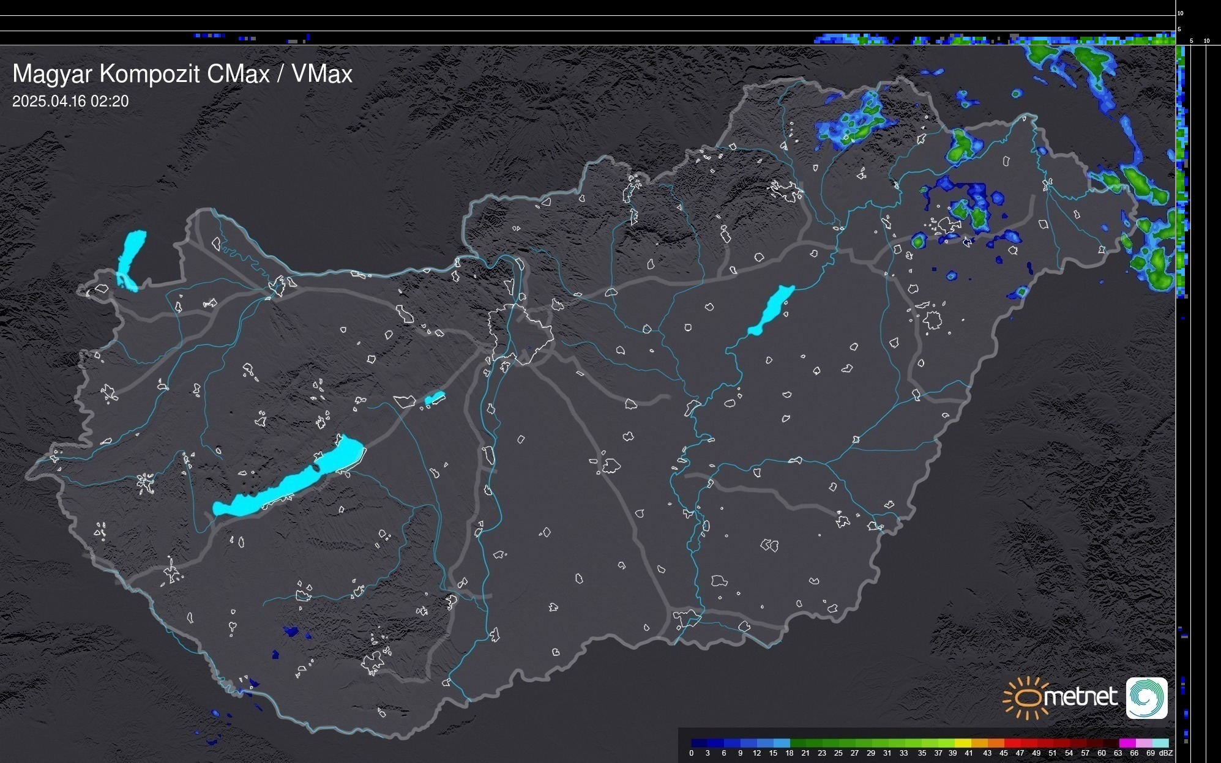Click the top-right 10 km height scale label

pos(1181,13)
